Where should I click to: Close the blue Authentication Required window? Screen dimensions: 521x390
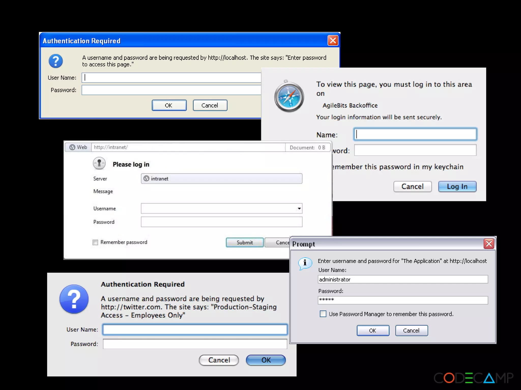[x=333, y=41]
